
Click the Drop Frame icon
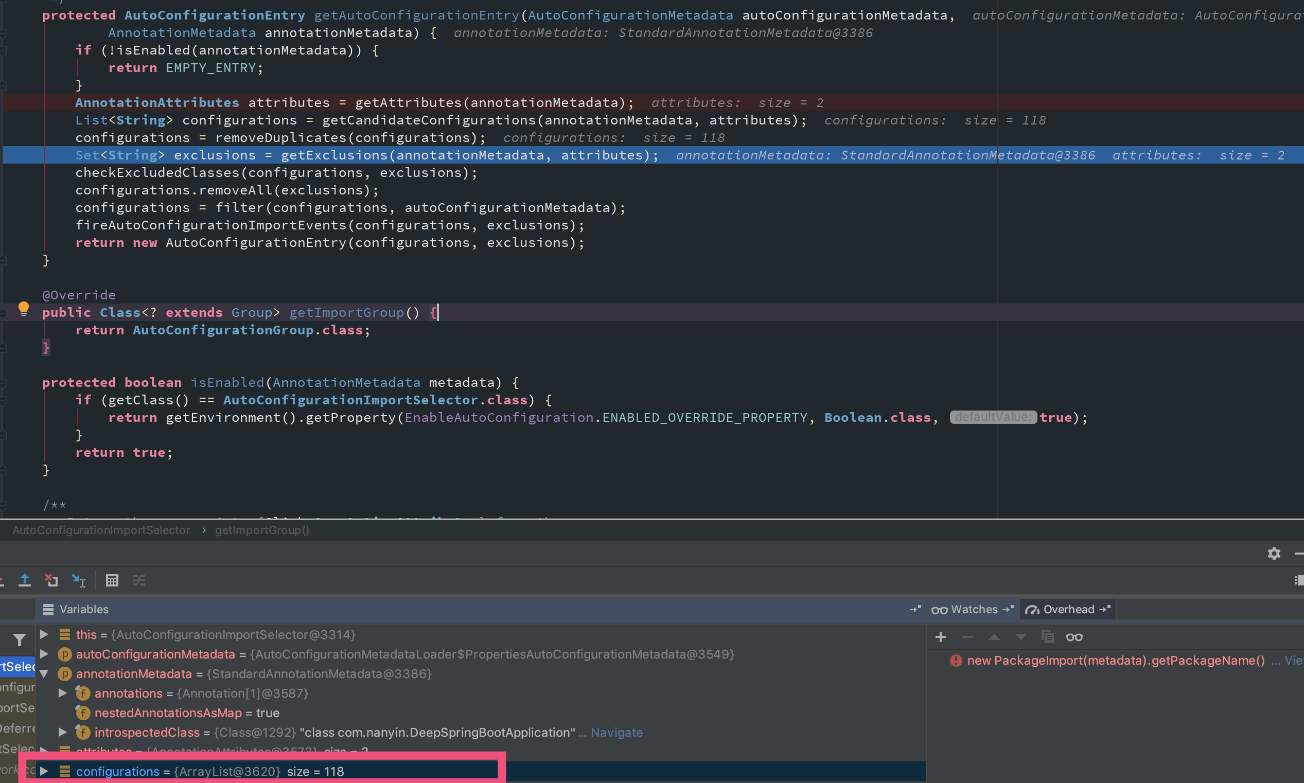(51, 580)
